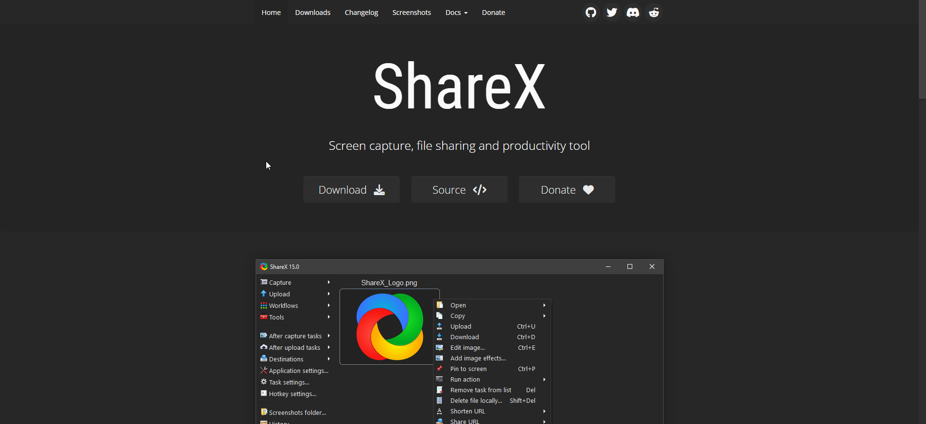Click the Pin to screen pushpin icon

pyautogui.click(x=439, y=369)
